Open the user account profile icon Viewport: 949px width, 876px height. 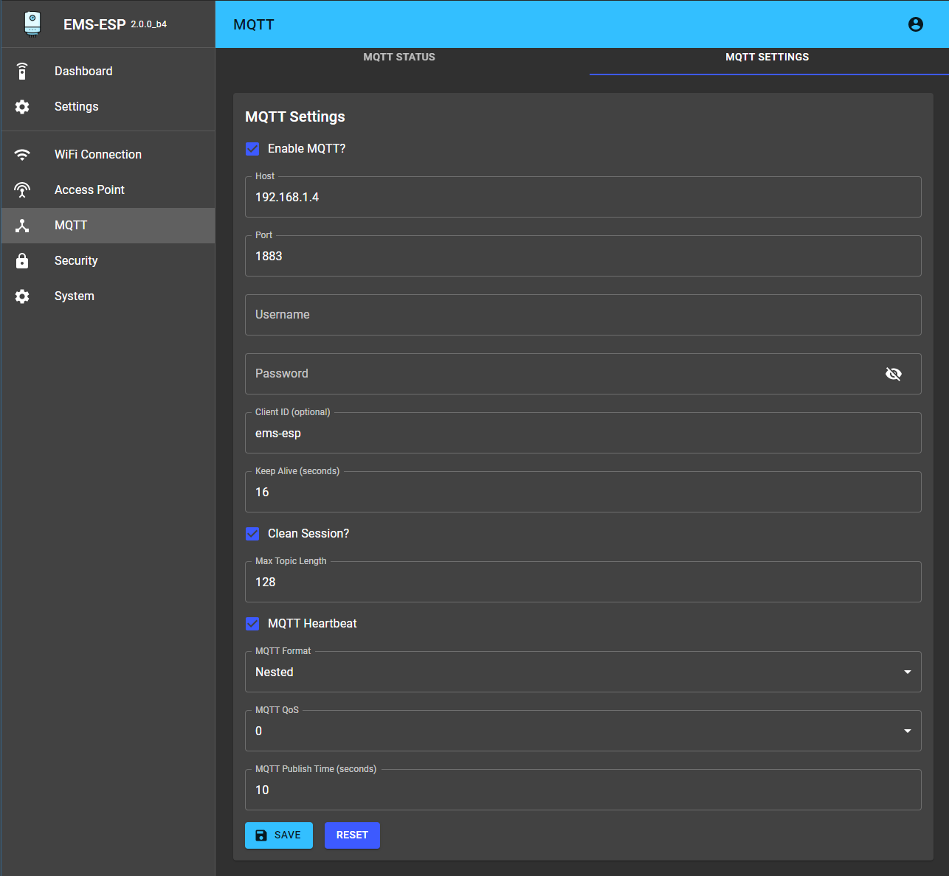(915, 24)
